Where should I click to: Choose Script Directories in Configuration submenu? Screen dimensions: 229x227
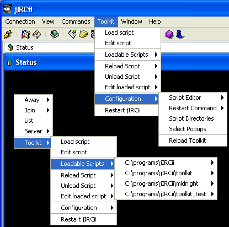193,118
